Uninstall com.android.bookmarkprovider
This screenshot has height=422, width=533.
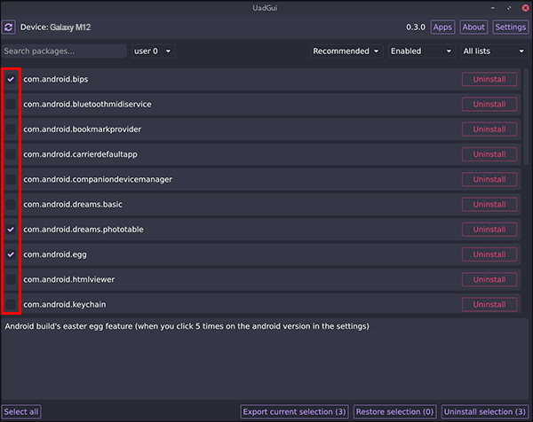(x=489, y=129)
